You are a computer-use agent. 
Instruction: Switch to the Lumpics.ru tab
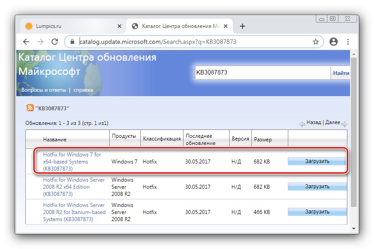(x=73, y=26)
